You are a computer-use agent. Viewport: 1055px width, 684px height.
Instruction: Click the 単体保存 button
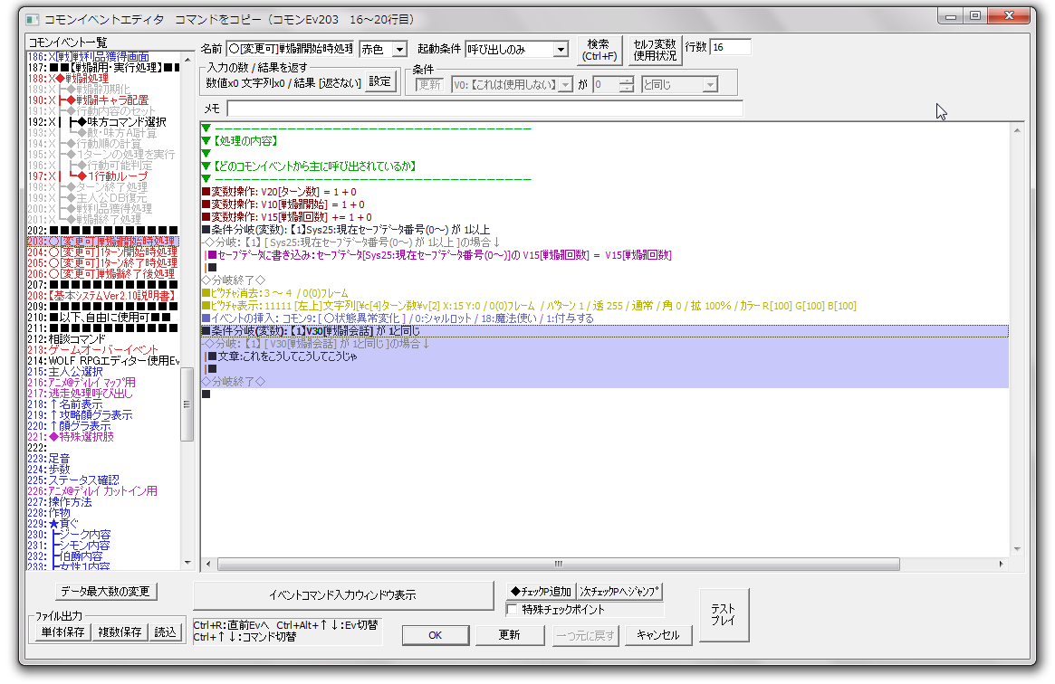(x=62, y=632)
